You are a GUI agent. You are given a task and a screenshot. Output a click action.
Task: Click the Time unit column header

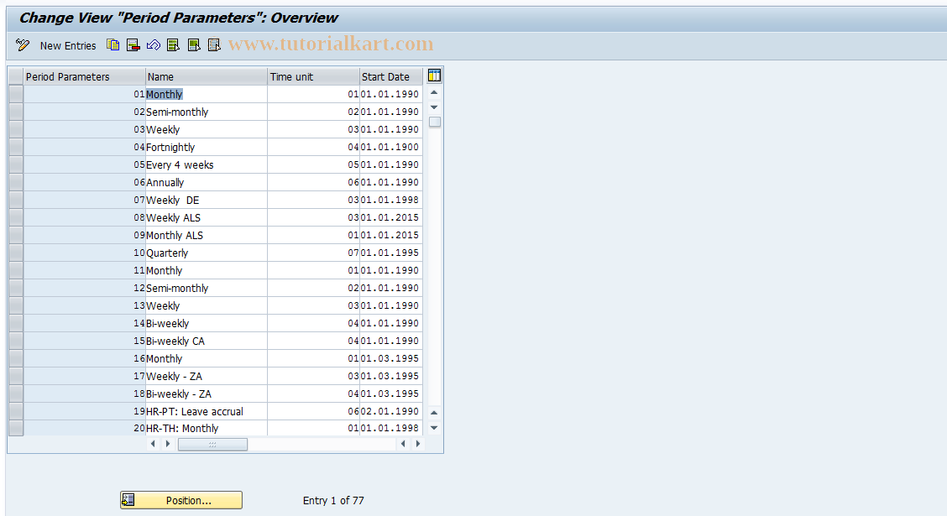(x=313, y=76)
